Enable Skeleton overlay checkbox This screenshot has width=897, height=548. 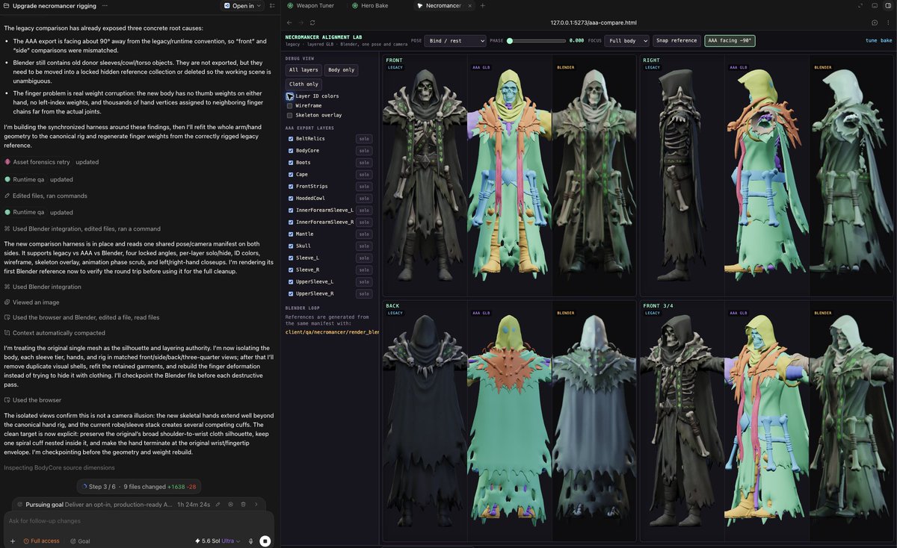[x=290, y=116]
